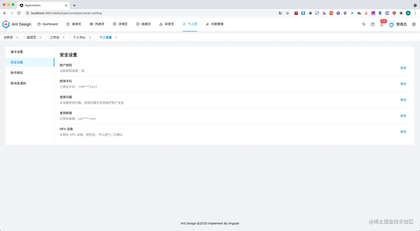
Task: Select 基本设置 in the settings sidebar
Action: click(x=30, y=52)
